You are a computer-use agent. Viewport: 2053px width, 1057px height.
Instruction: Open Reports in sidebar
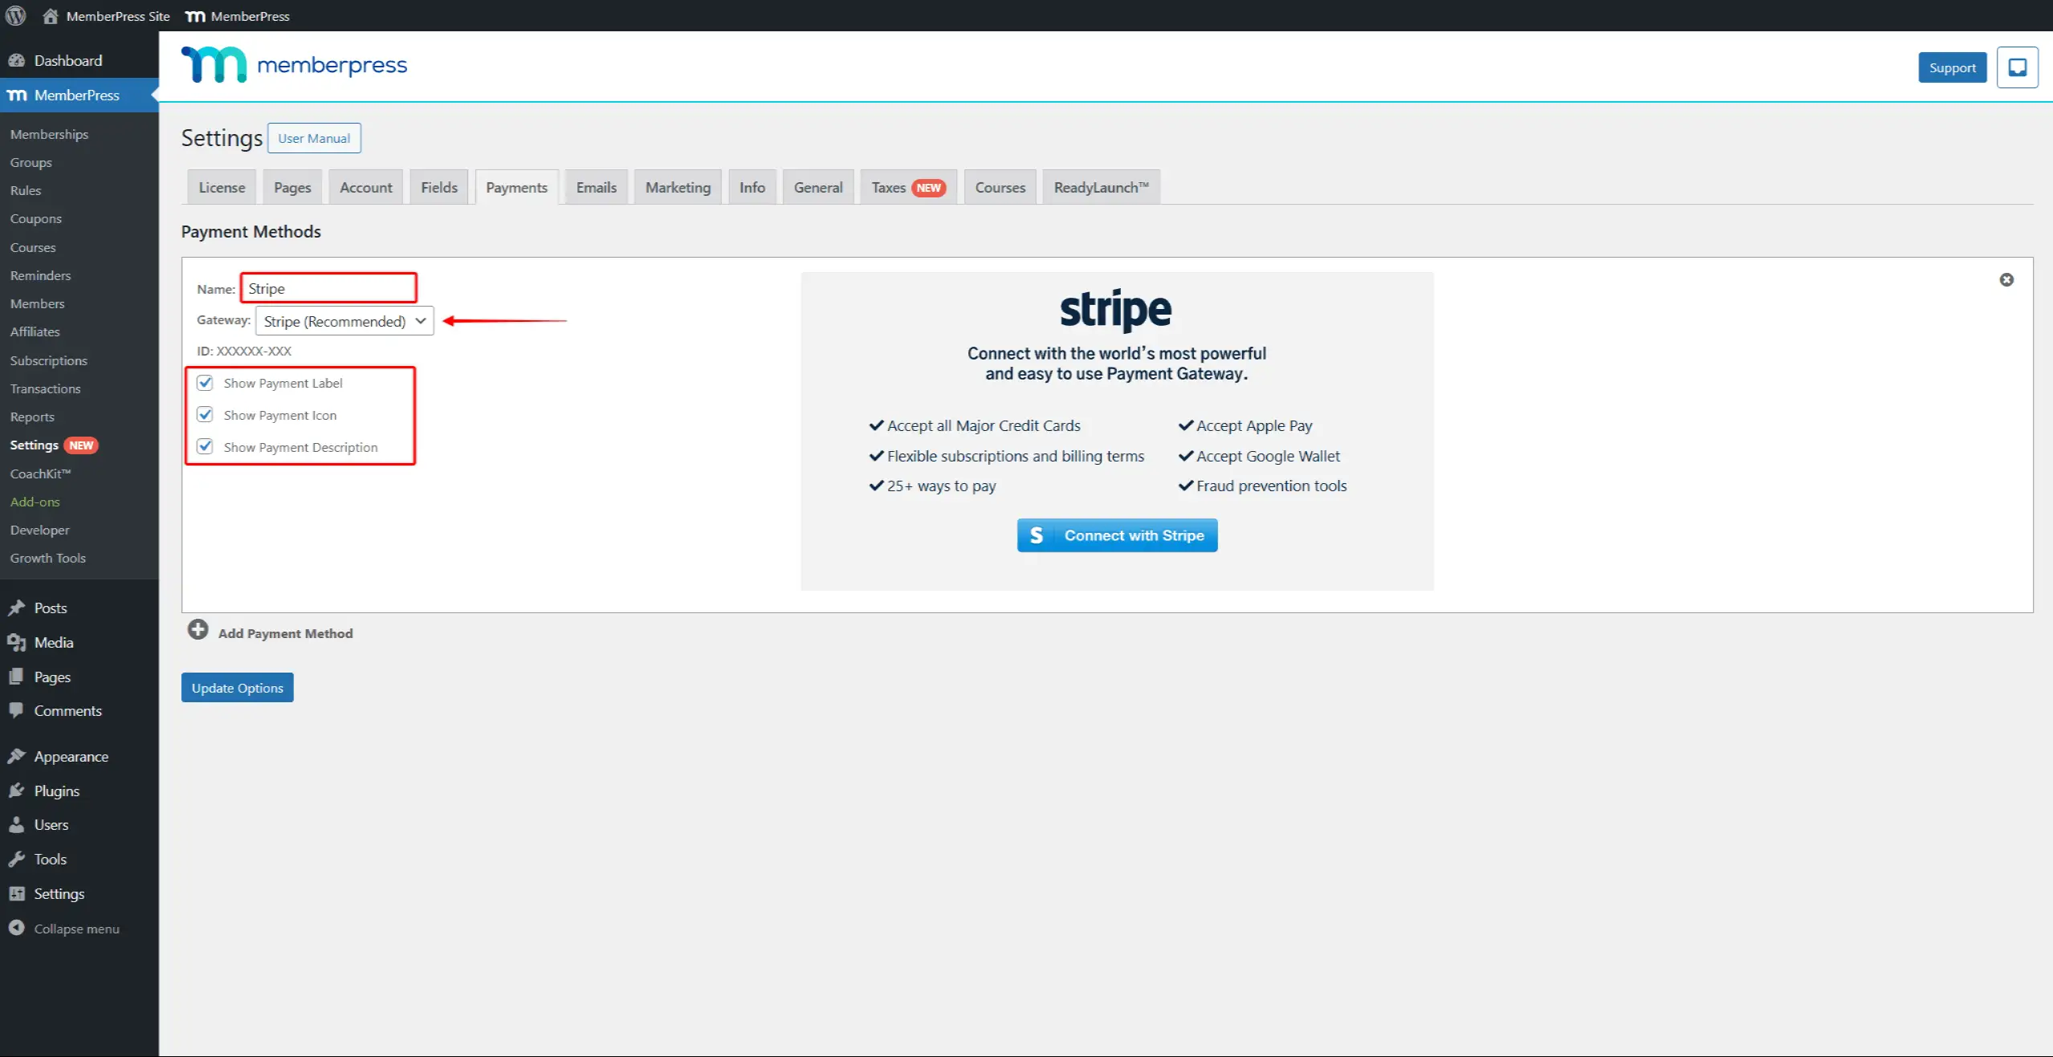[x=32, y=417]
